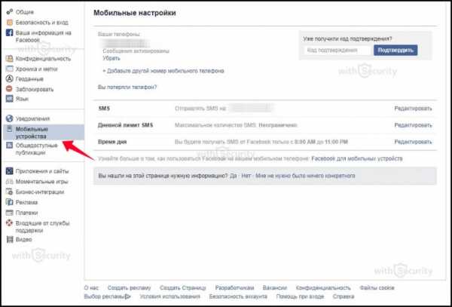Click Редактировать in the Время дня row
The height and width of the screenshot is (307, 452).
(x=413, y=142)
